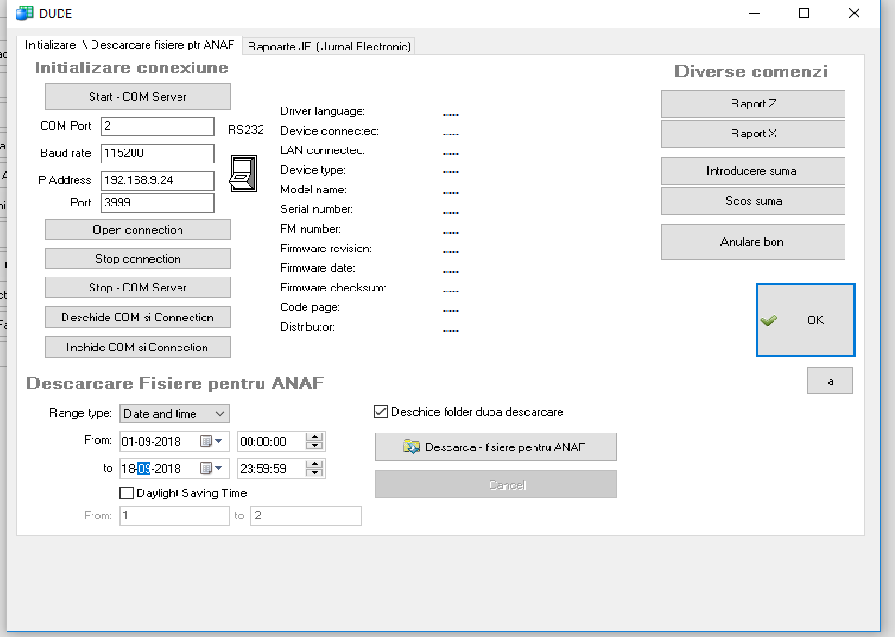Increase the From time with spinner arrow

315,437
